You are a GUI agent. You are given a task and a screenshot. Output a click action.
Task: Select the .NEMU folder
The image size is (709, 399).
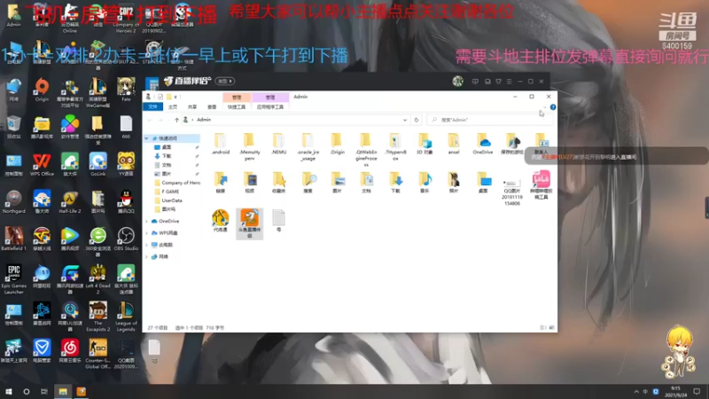[x=278, y=145]
